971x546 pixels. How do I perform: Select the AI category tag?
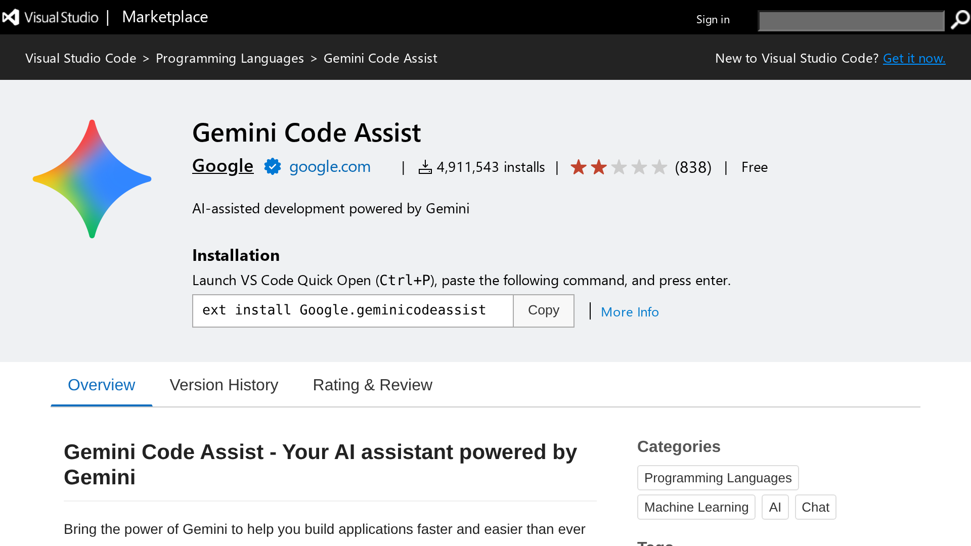click(775, 507)
